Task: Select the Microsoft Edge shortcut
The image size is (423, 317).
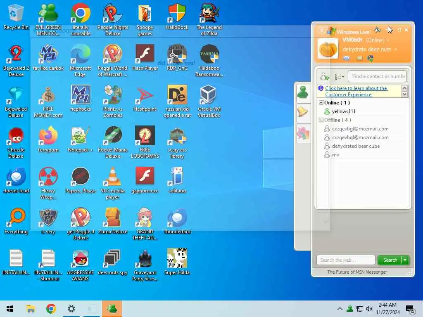Action: click(x=80, y=61)
